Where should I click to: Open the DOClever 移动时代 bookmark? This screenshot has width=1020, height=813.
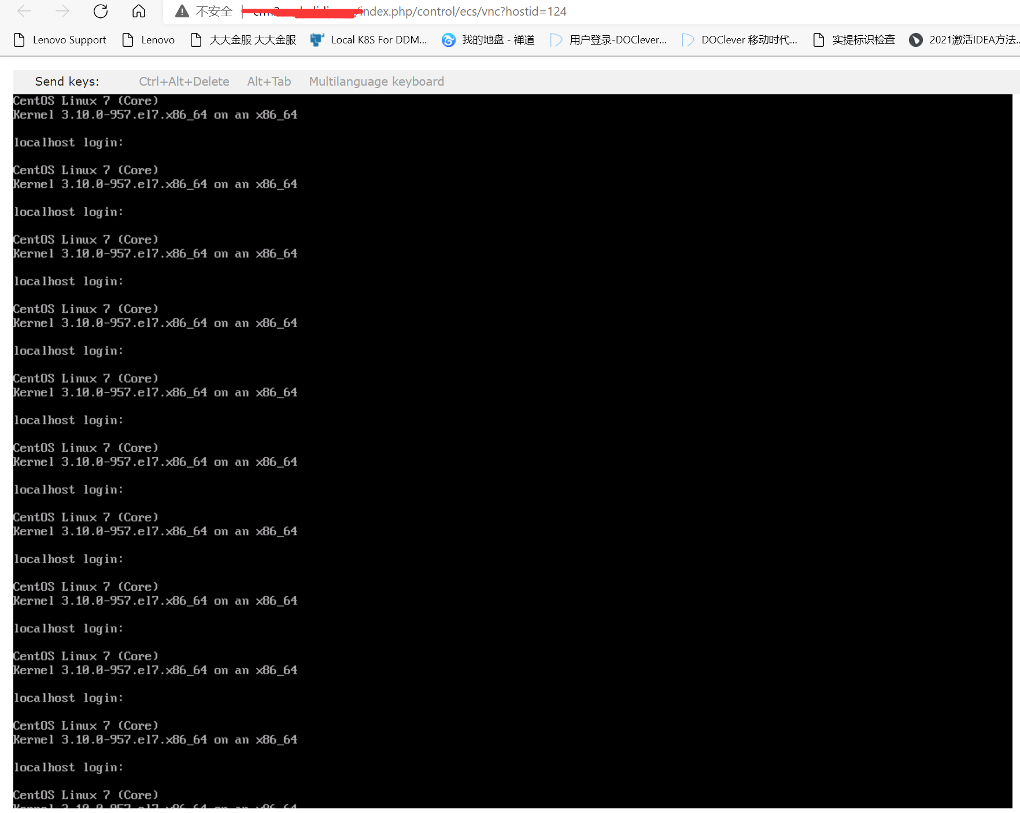pyautogui.click(x=740, y=40)
